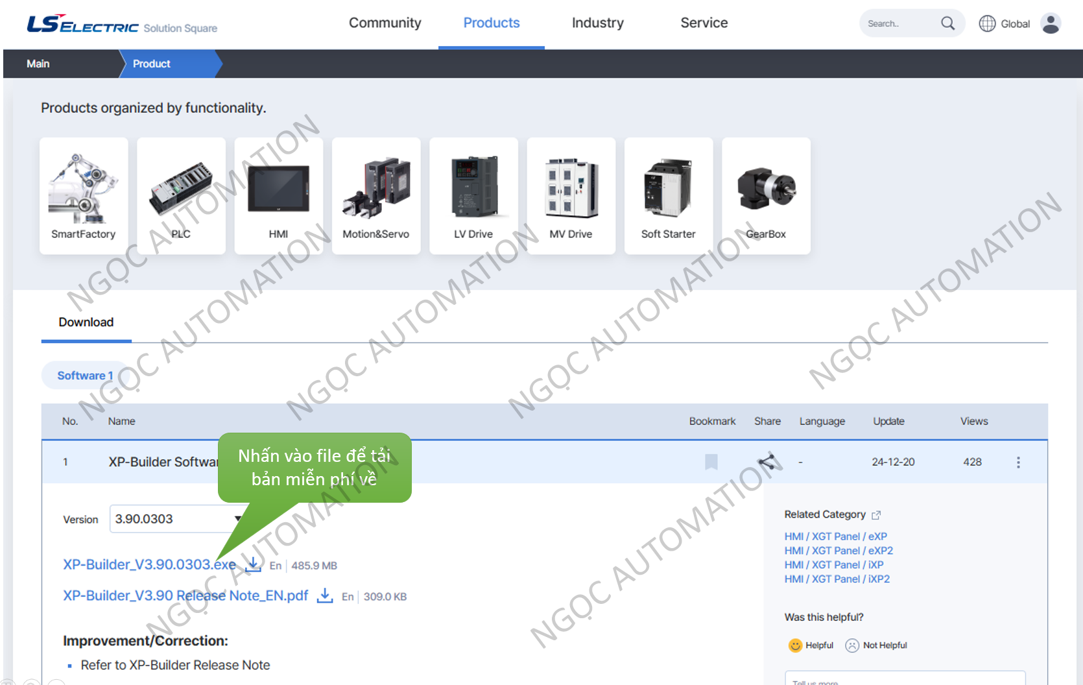Open the user account profile icon
This screenshot has height=685, width=1083.
[x=1051, y=23]
